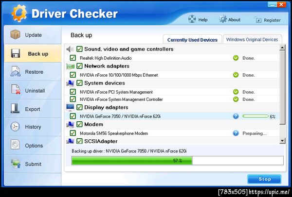
Task: Click green Done icon for System Management Controller
Action: pyautogui.click(x=236, y=99)
